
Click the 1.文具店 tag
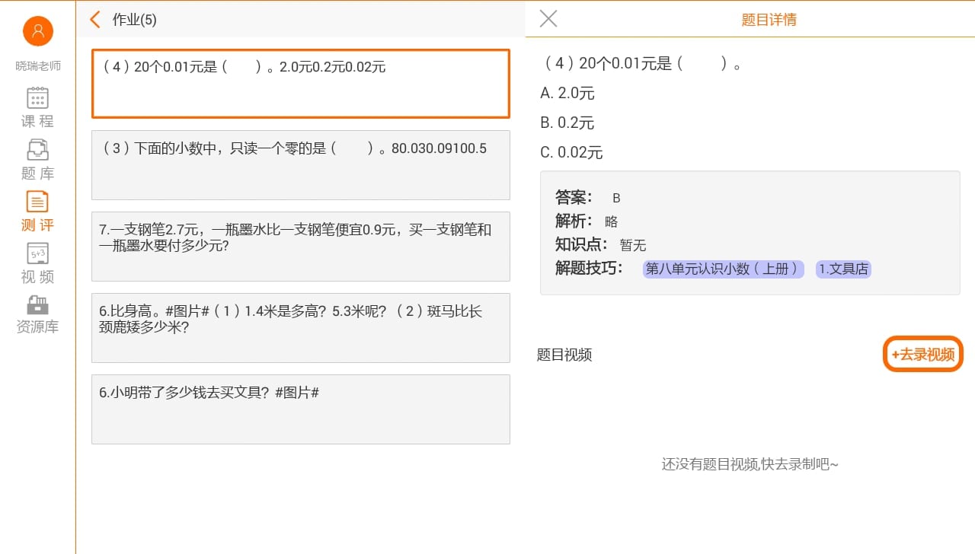tap(843, 269)
